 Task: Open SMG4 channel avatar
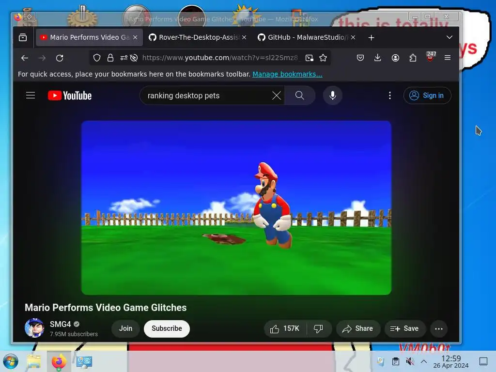(x=34, y=328)
